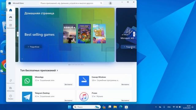Open the Games (Игры) section in sidebar
Image resolution: width=196 pixels, height=110 pixels.
click(11, 18)
